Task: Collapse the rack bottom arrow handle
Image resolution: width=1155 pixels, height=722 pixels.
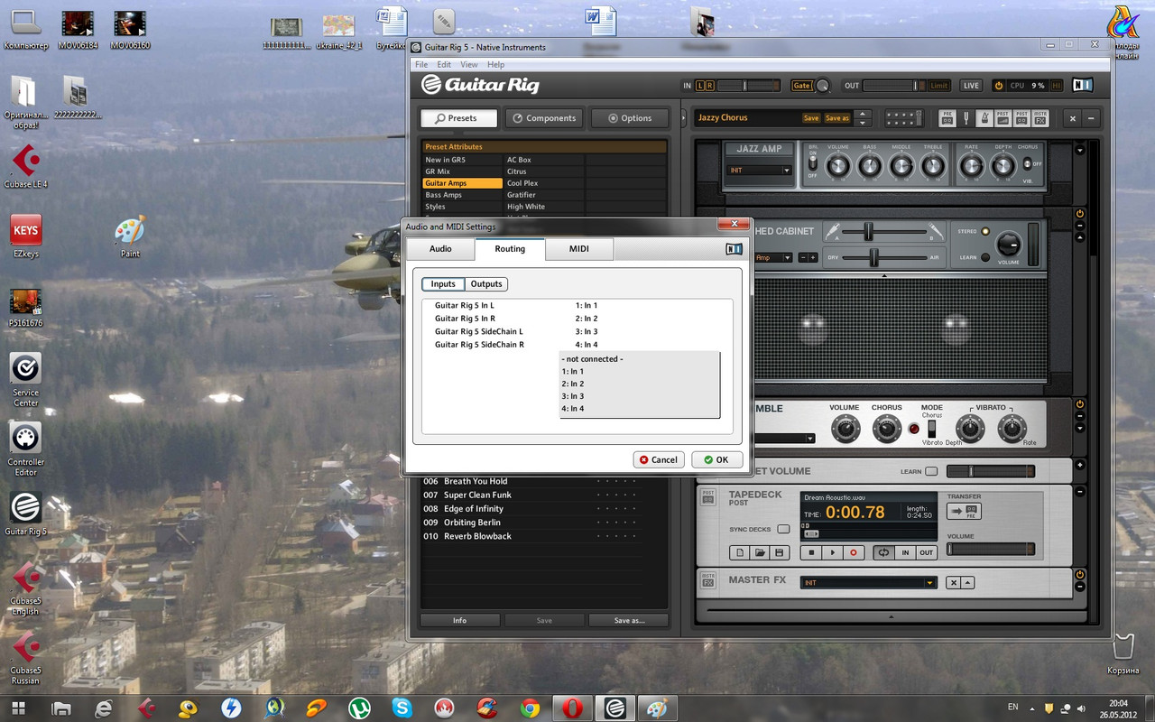Action: coord(891,617)
